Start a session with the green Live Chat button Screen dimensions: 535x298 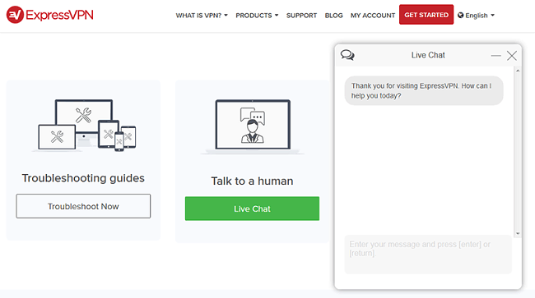click(x=252, y=209)
